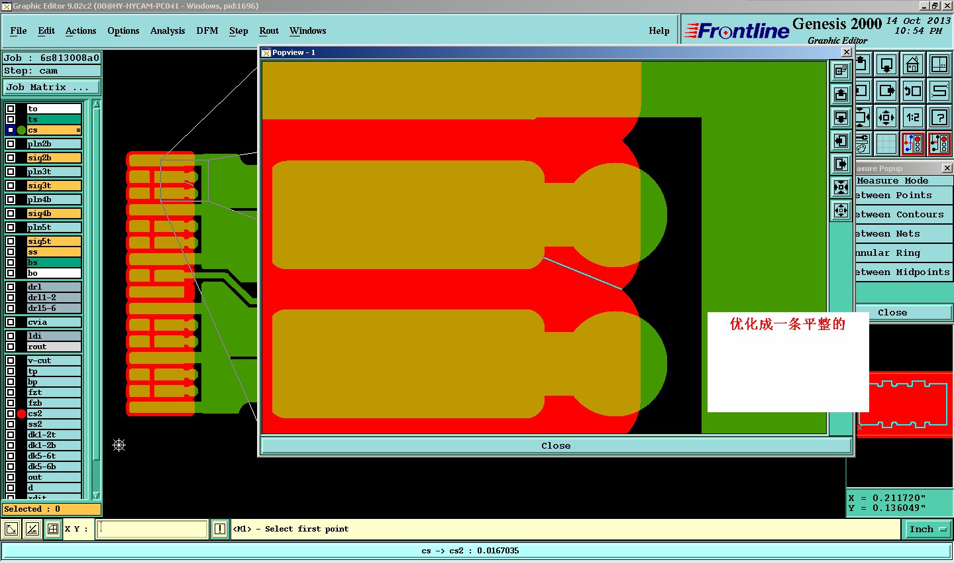Screen dimensions: 954x564
Task: Click the Popview zoom-in arrows icon
Action: click(841, 187)
